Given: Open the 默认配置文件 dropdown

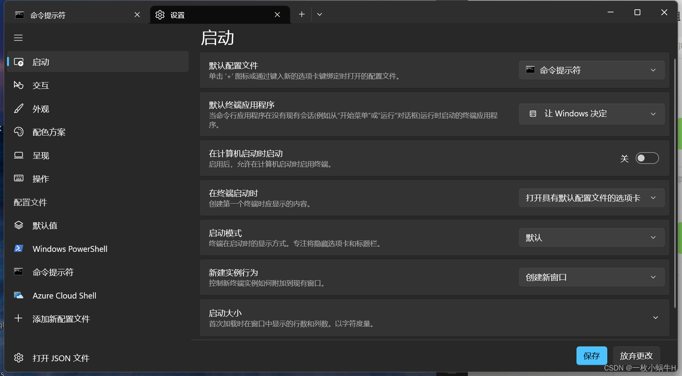Looking at the screenshot, I should pos(592,70).
